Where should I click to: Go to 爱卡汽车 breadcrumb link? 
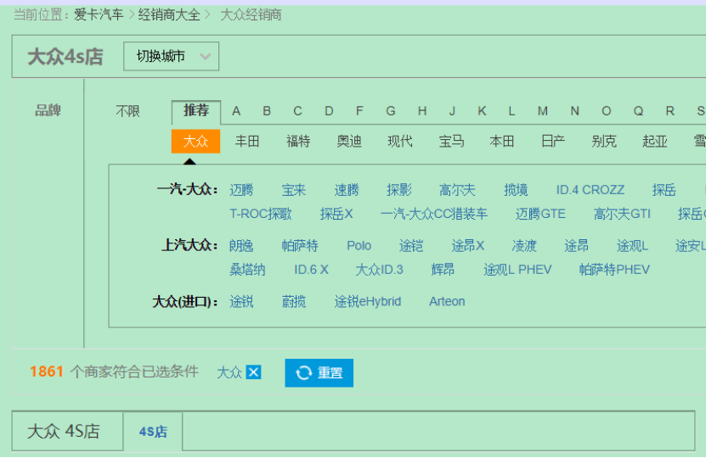pos(99,14)
